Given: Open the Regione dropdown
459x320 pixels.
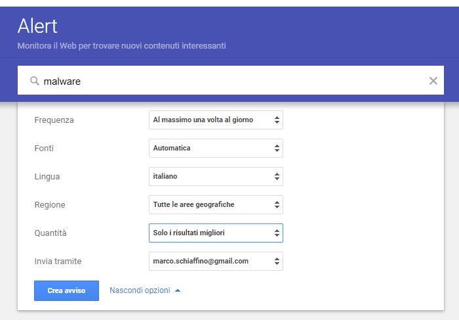Looking at the screenshot, I should (216, 204).
